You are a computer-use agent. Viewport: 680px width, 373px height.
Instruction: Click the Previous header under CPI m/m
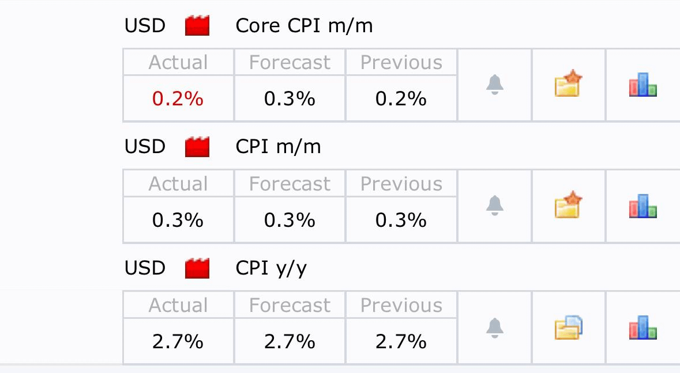[x=401, y=184]
